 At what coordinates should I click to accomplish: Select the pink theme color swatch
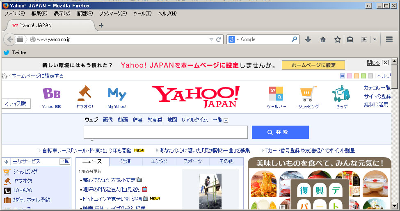[350, 76]
